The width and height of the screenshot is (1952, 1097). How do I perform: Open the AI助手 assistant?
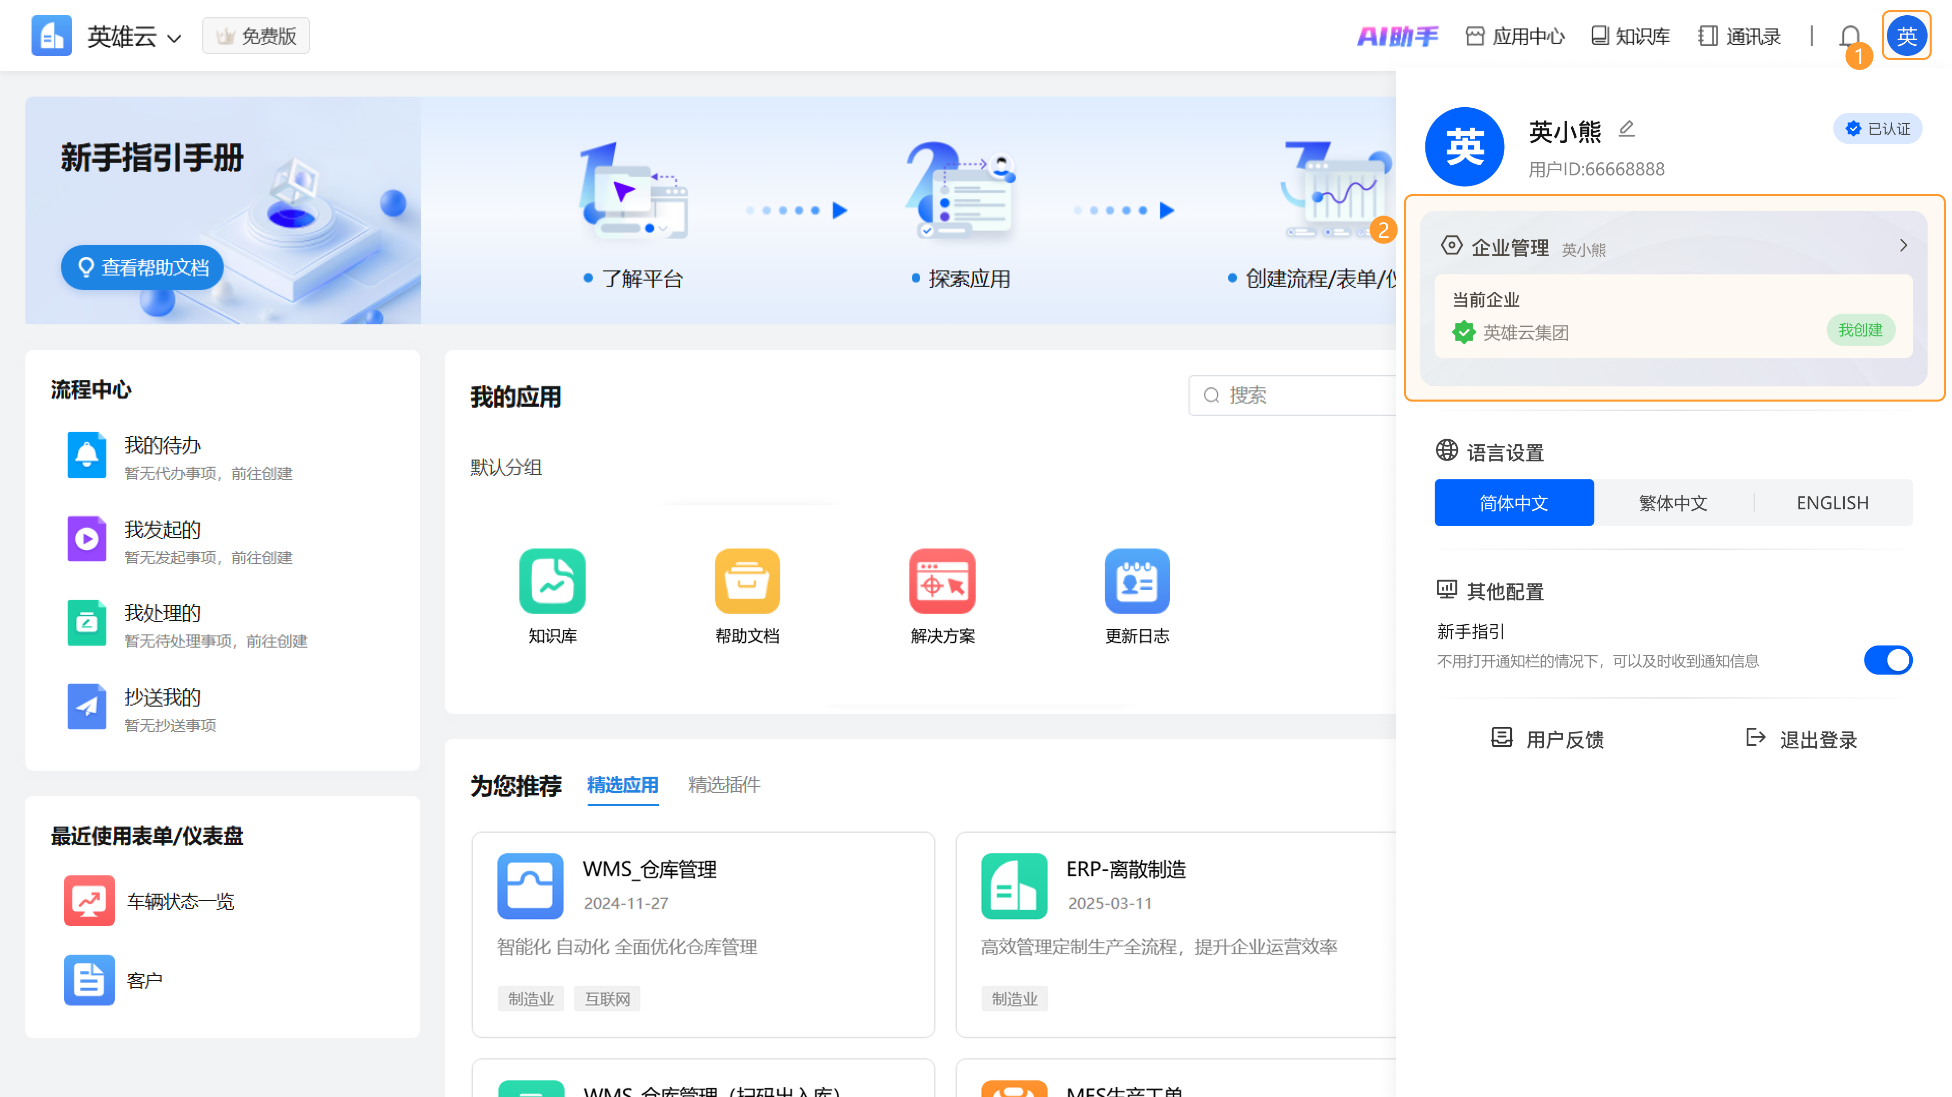click(1397, 36)
